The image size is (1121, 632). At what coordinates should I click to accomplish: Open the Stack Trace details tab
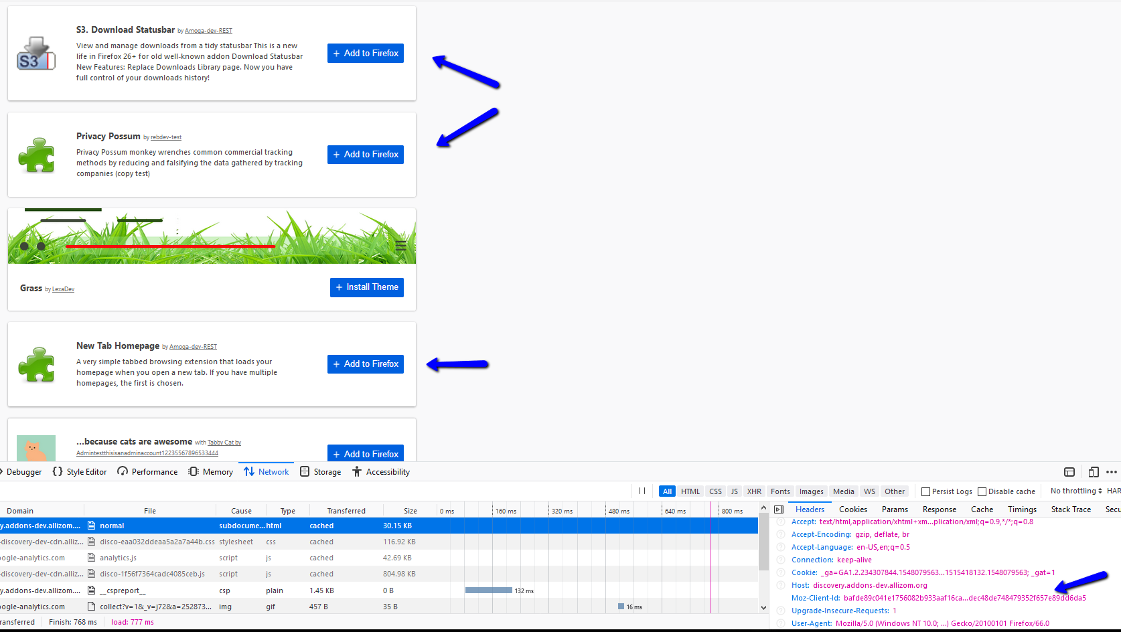[x=1071, y=509]
